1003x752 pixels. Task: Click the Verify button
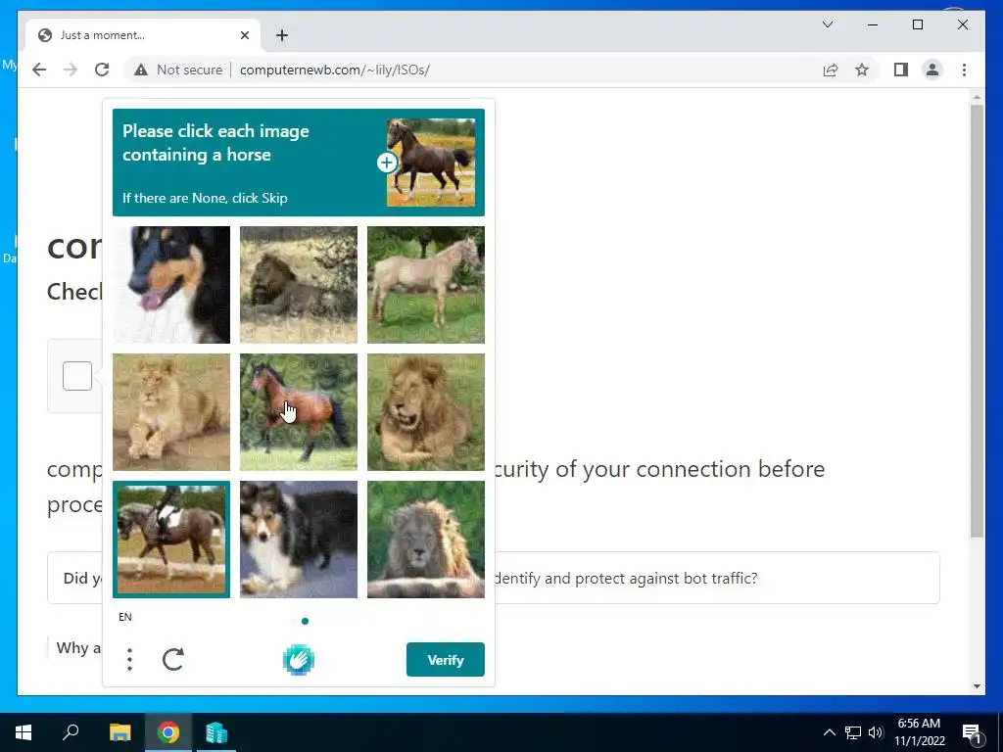click(x=446, y=659)
